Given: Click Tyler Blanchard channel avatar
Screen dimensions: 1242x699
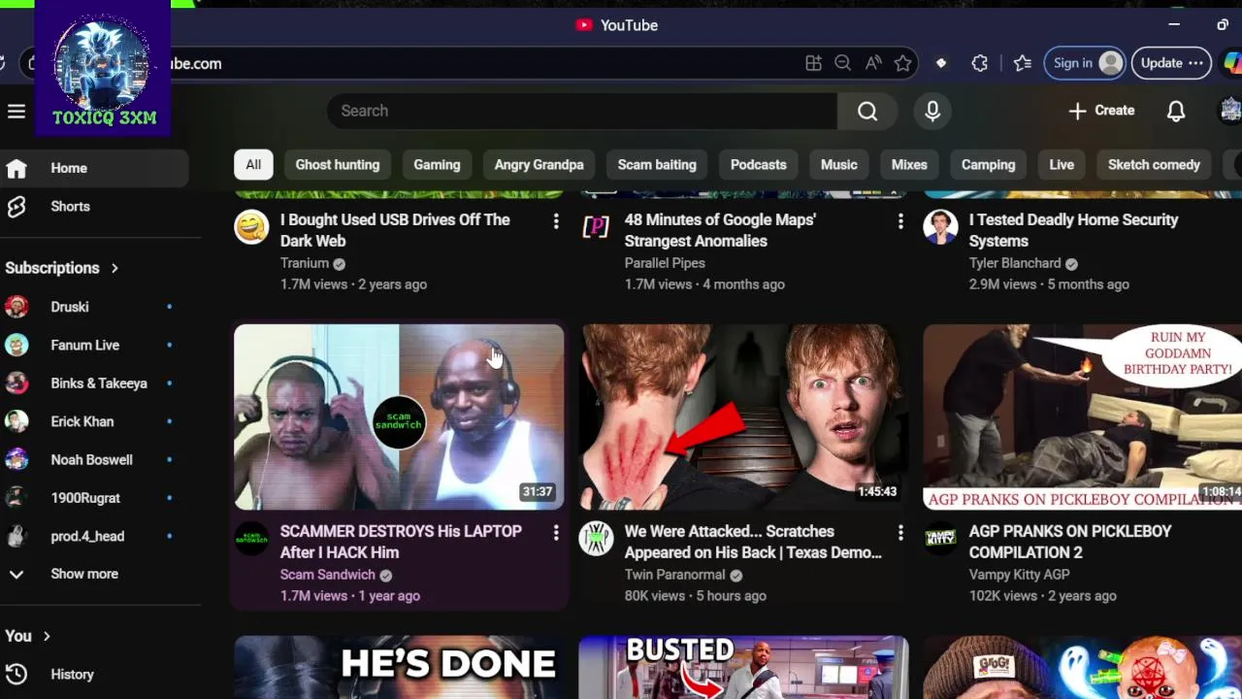Looking at the screenshot, I should pyautogui.click(x=940, y=227).
